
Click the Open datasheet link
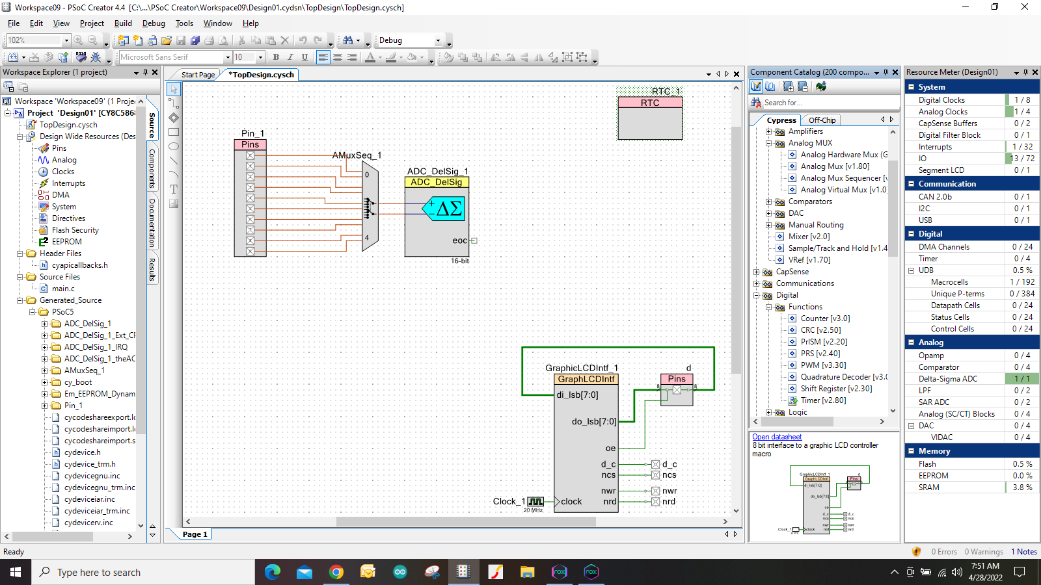coord(777,437)
